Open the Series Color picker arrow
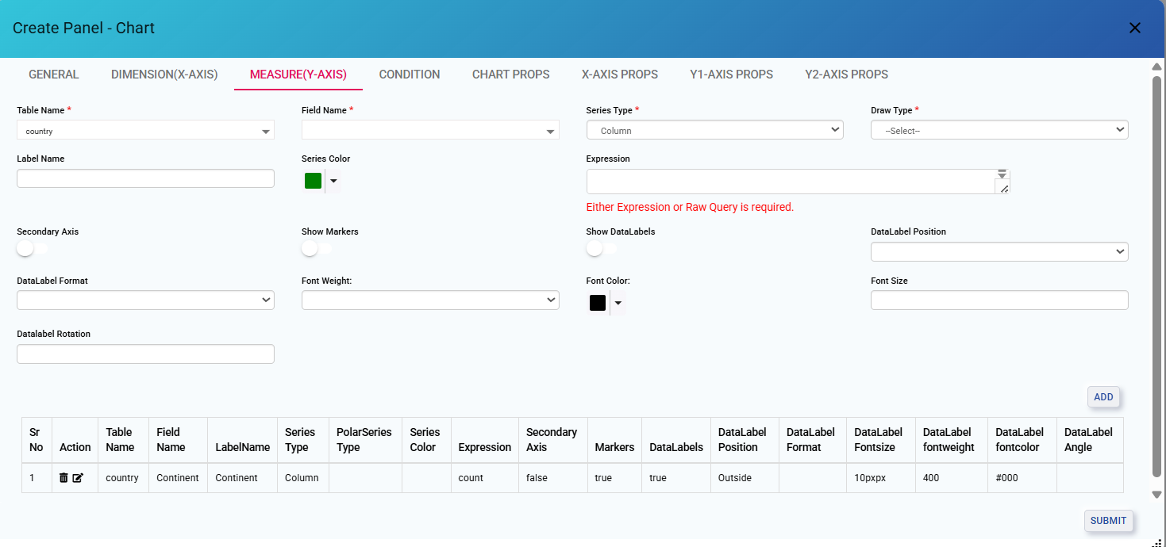This screenshot has width=1166, height=547. click(x=333, y=181)
